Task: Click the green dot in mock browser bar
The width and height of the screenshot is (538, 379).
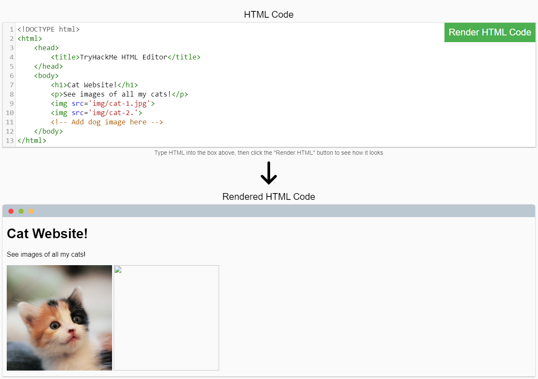Action: (x=21, y=211)
